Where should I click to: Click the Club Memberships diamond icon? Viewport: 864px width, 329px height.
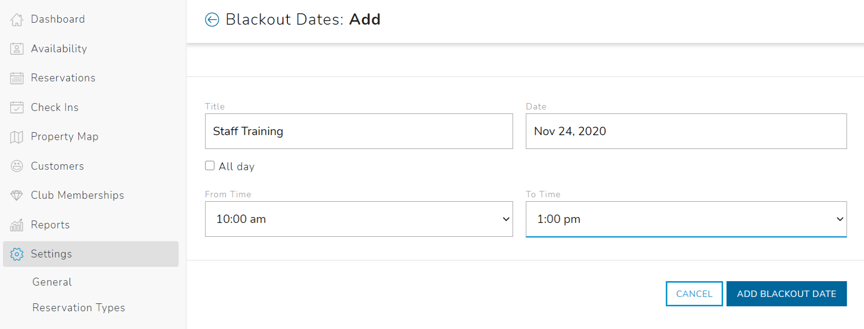coord(16,195)
